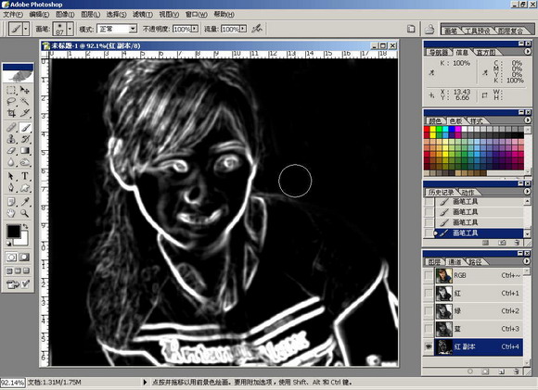Select the Rectangular Marquee tool
538x390 pixels.
(11, 90)
